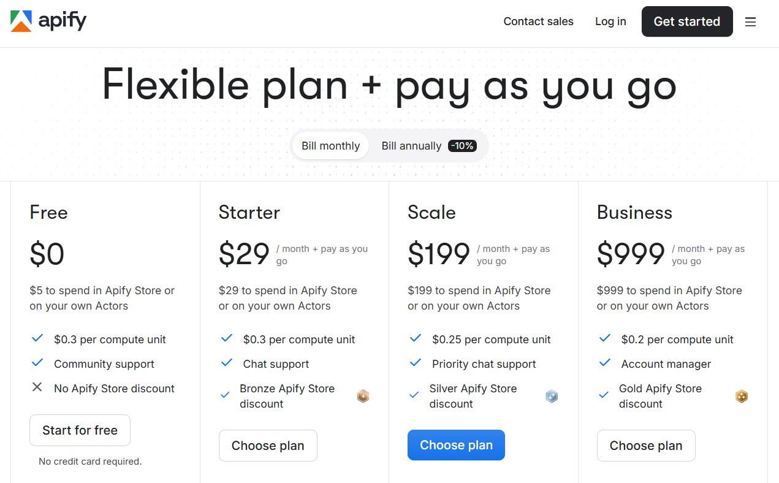
Task: Click the checkmark beside Priority chat support
Action: pos(415,362)
